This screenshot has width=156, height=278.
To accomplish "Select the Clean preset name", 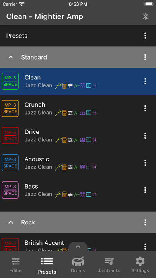I will tap(33, 77).
